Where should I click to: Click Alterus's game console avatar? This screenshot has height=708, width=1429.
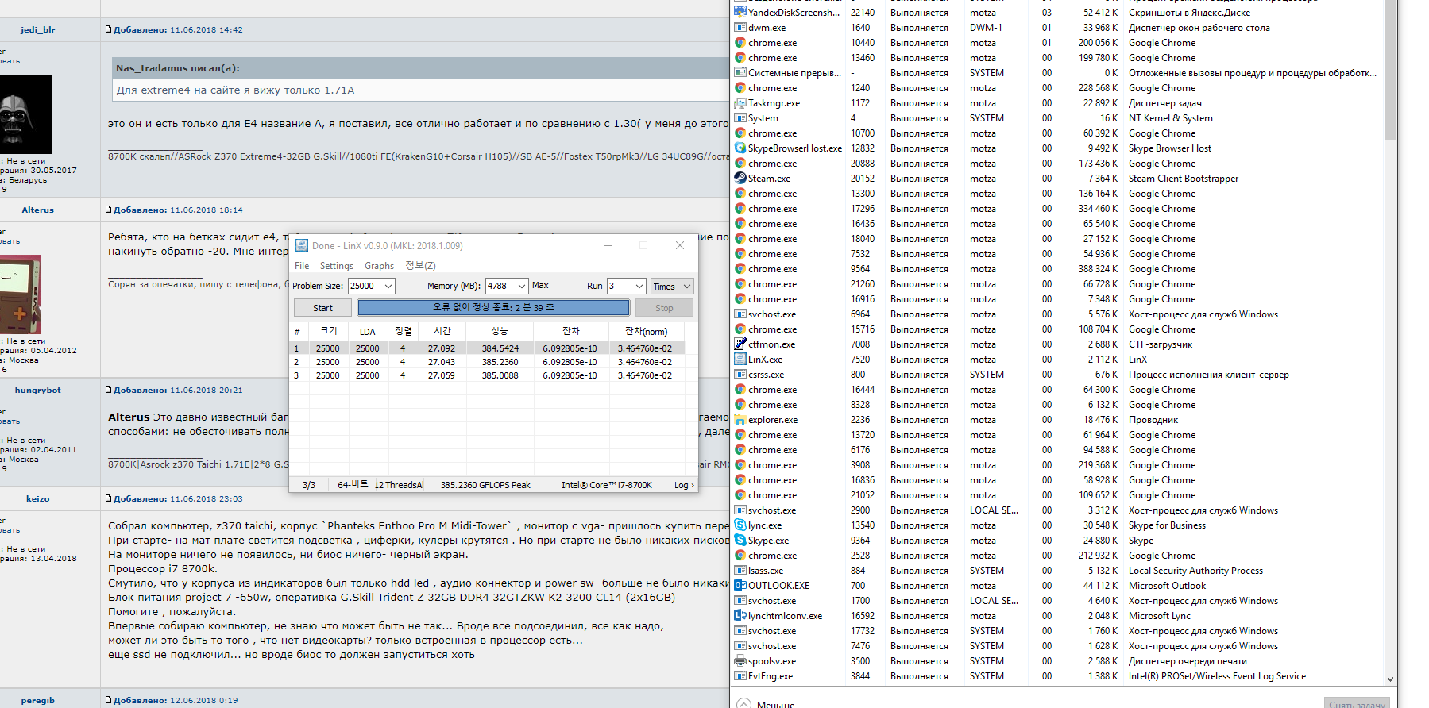pyautogui.click(x=20, y=294)
